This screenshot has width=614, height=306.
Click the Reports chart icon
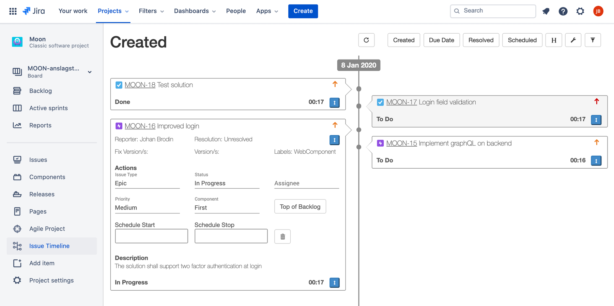[17, 125]
